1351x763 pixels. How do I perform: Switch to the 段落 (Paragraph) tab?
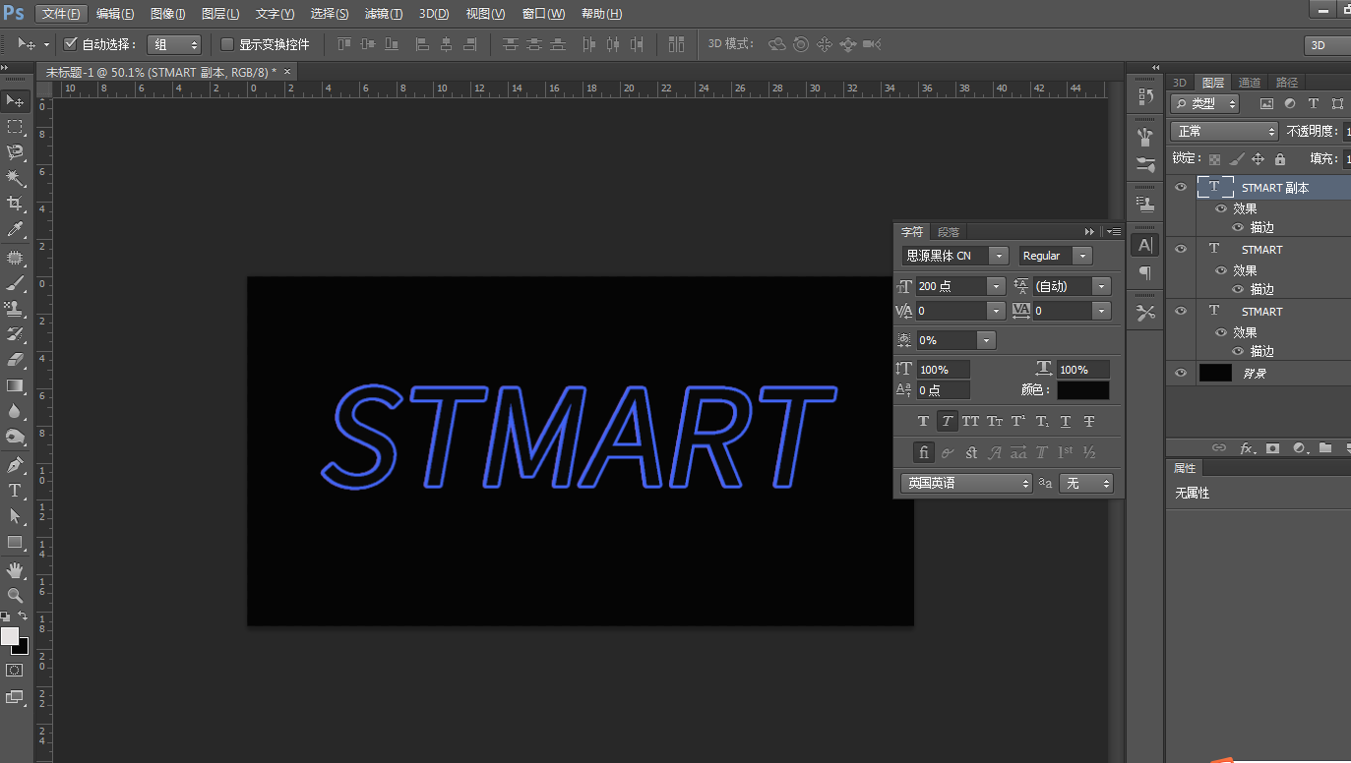click(949, 232)
